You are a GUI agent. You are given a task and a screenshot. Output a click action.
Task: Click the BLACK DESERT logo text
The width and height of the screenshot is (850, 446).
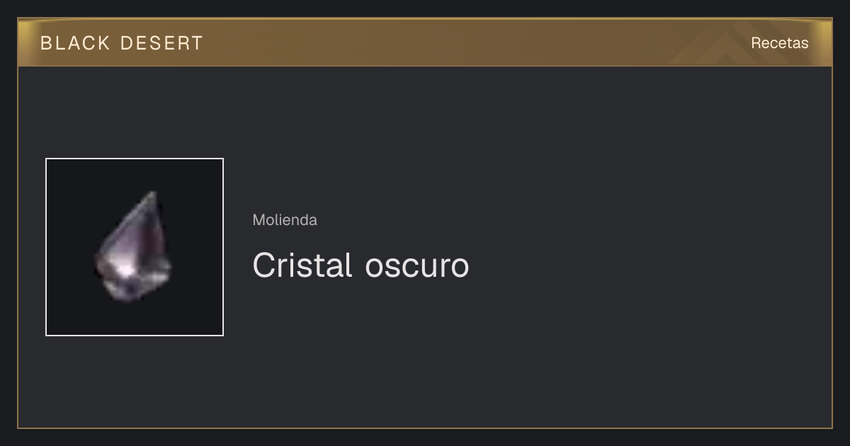pos(122,43)
